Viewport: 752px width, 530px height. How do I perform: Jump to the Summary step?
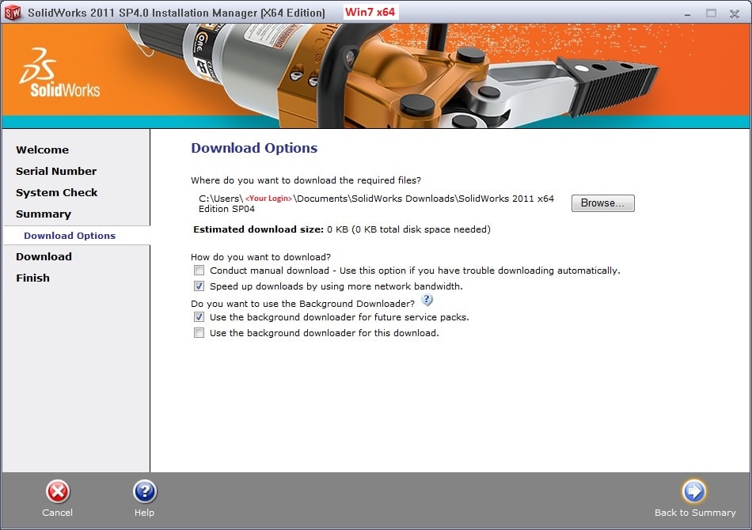pos(44,214)
